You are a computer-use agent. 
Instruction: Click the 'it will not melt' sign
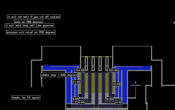(33, 17)
